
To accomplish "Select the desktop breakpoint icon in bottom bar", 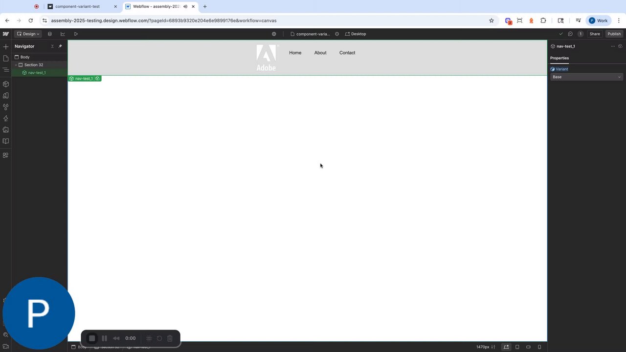I will [506, 347].
